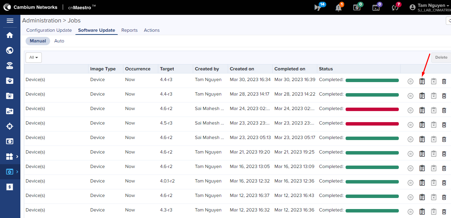The width and height of the screenshot is (451, 218).
Task: Open the globe network icon in sidebar
Action: coord(10,51)
